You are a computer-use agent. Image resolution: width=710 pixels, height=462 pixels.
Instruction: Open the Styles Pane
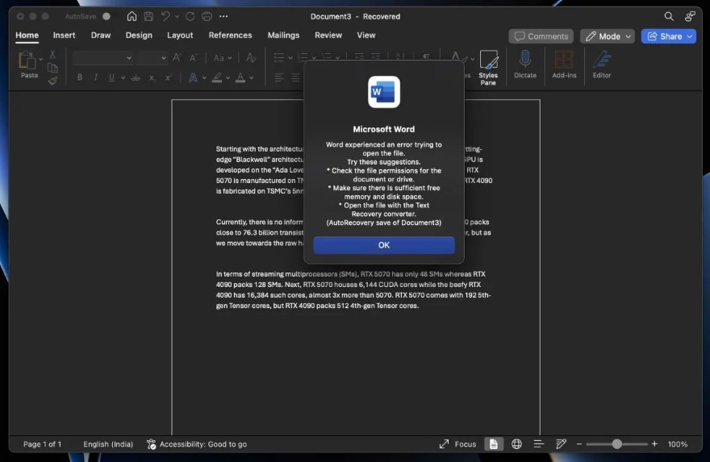(488, 68)
